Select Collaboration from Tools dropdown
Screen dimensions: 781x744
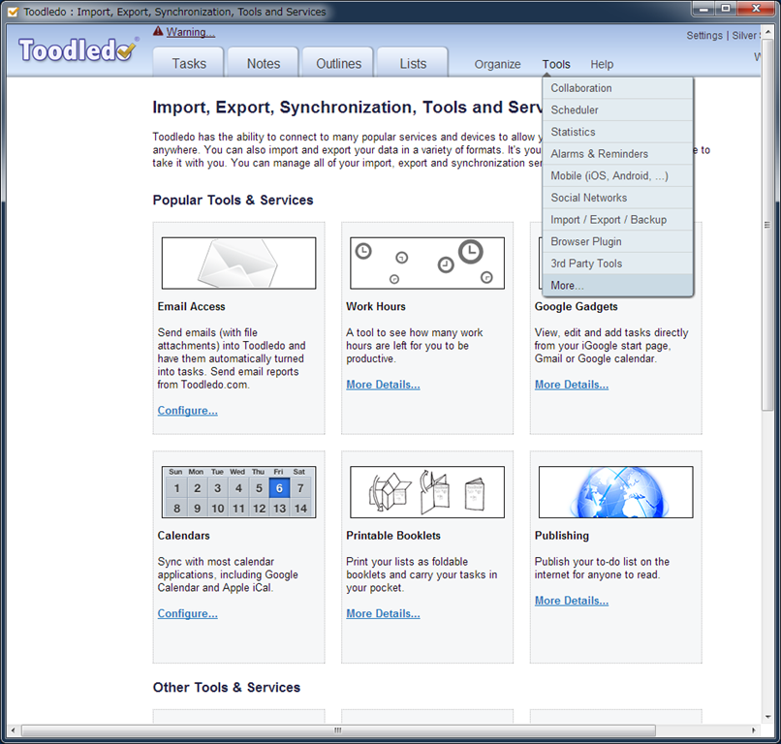tap(617, 88)
